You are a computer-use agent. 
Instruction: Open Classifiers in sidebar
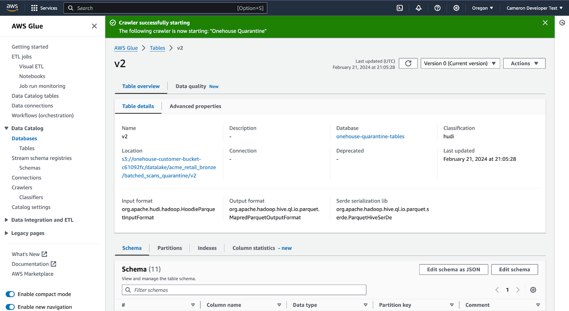point(31,197)
